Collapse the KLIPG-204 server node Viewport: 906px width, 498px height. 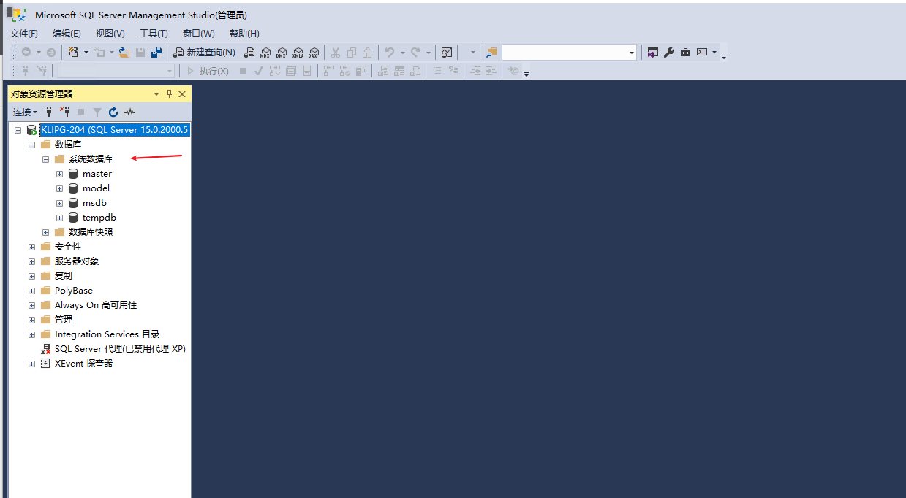(x=18, y=130)
